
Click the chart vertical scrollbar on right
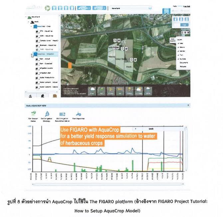[x=186, y=148]
